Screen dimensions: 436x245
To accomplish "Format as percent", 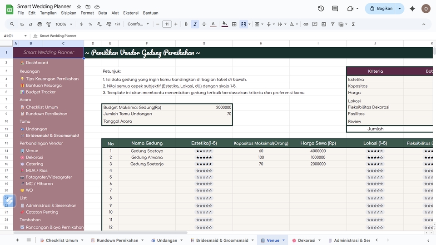I will 90,24.
